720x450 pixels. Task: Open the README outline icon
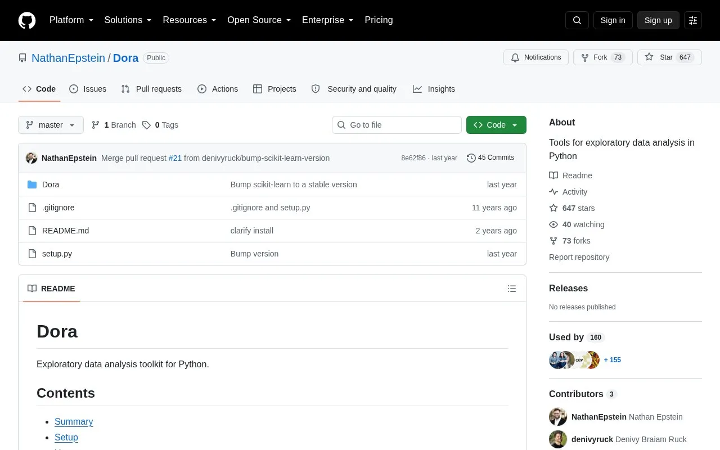[512, 289]
